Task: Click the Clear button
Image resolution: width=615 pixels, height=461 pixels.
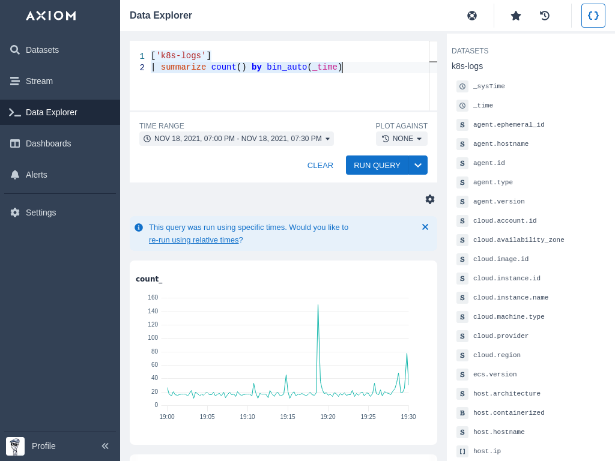Action: coord(320,165)
